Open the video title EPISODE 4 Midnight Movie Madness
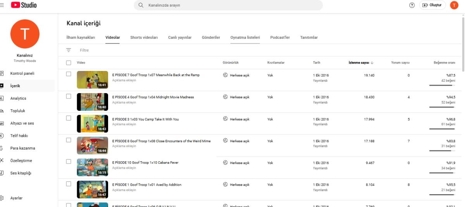 [x=153, y=97]
